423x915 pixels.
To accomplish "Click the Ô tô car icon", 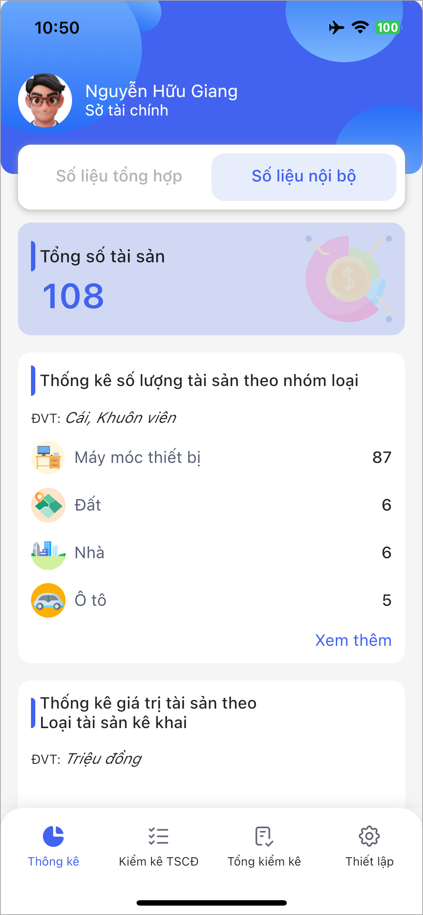I will [x=48, y=600].
